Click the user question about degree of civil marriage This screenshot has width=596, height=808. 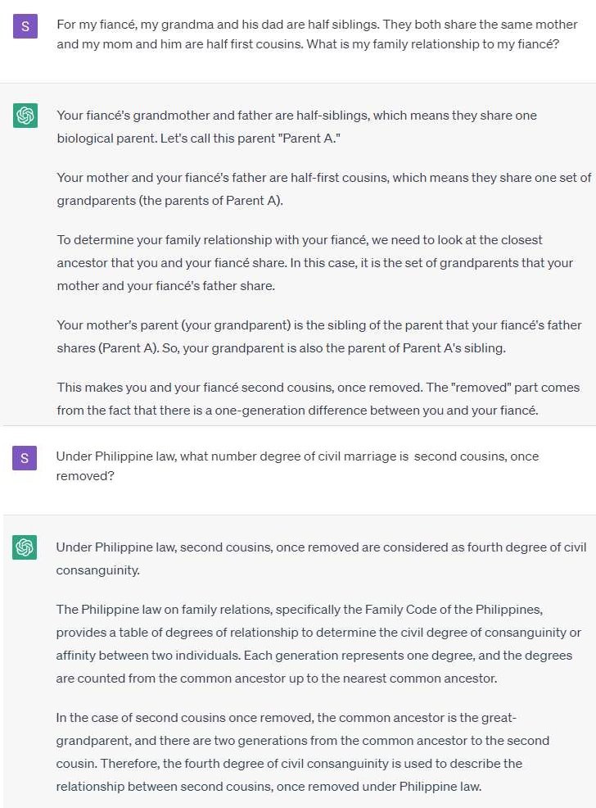point(297,465)
